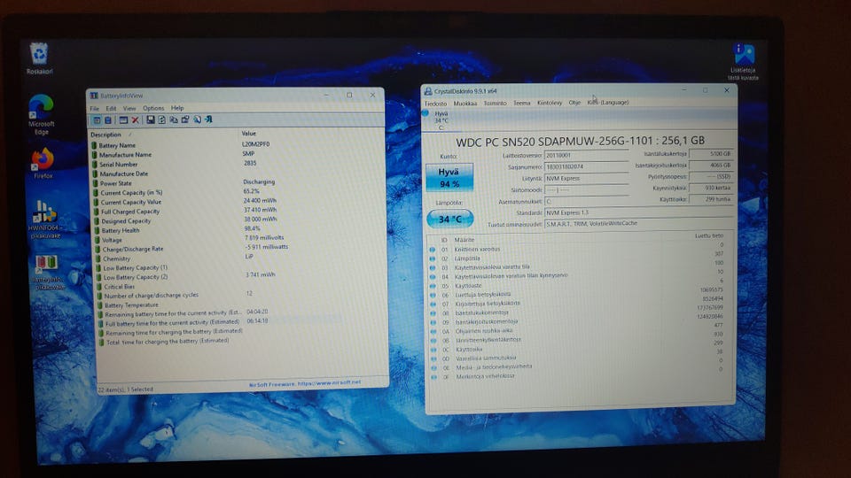Click the Määrite column header in SMART list

[464, 240]
